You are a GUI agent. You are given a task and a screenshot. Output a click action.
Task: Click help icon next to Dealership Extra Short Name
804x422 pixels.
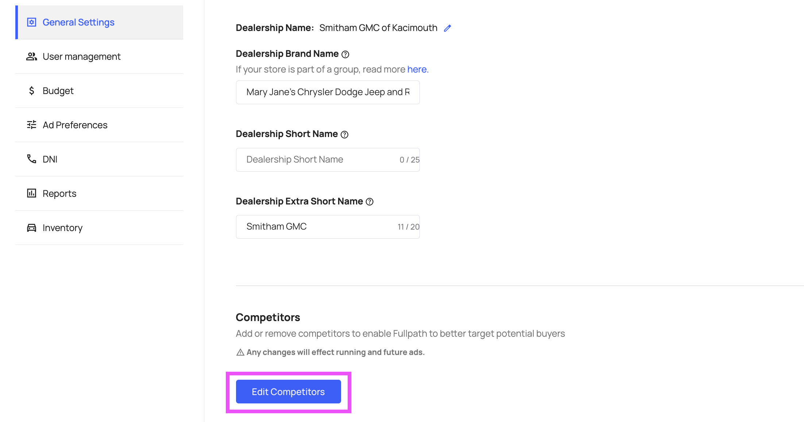[370, 202]
